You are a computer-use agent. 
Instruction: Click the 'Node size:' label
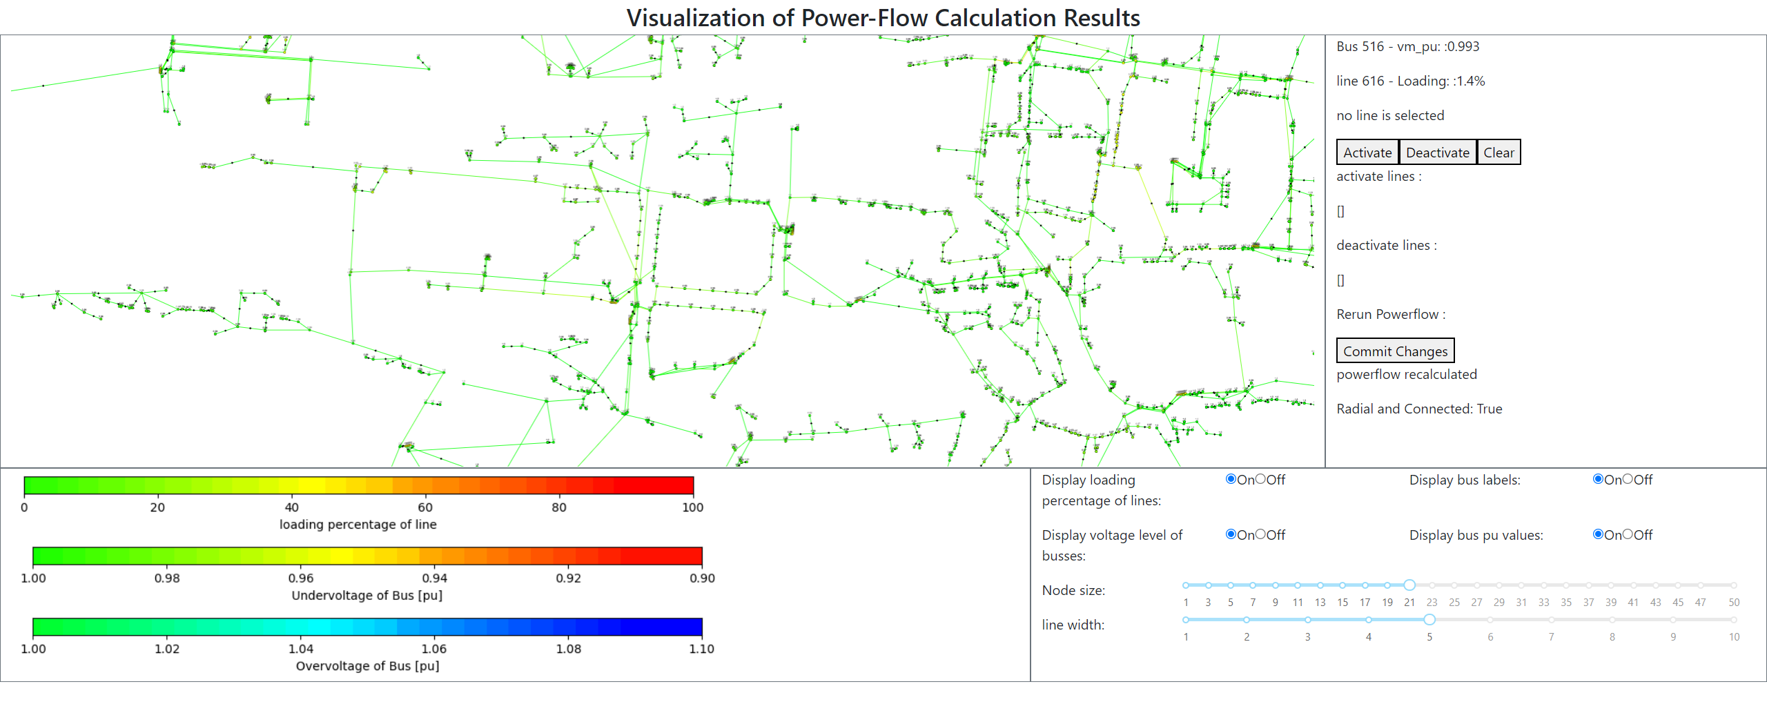click(x=1073, y=590)
